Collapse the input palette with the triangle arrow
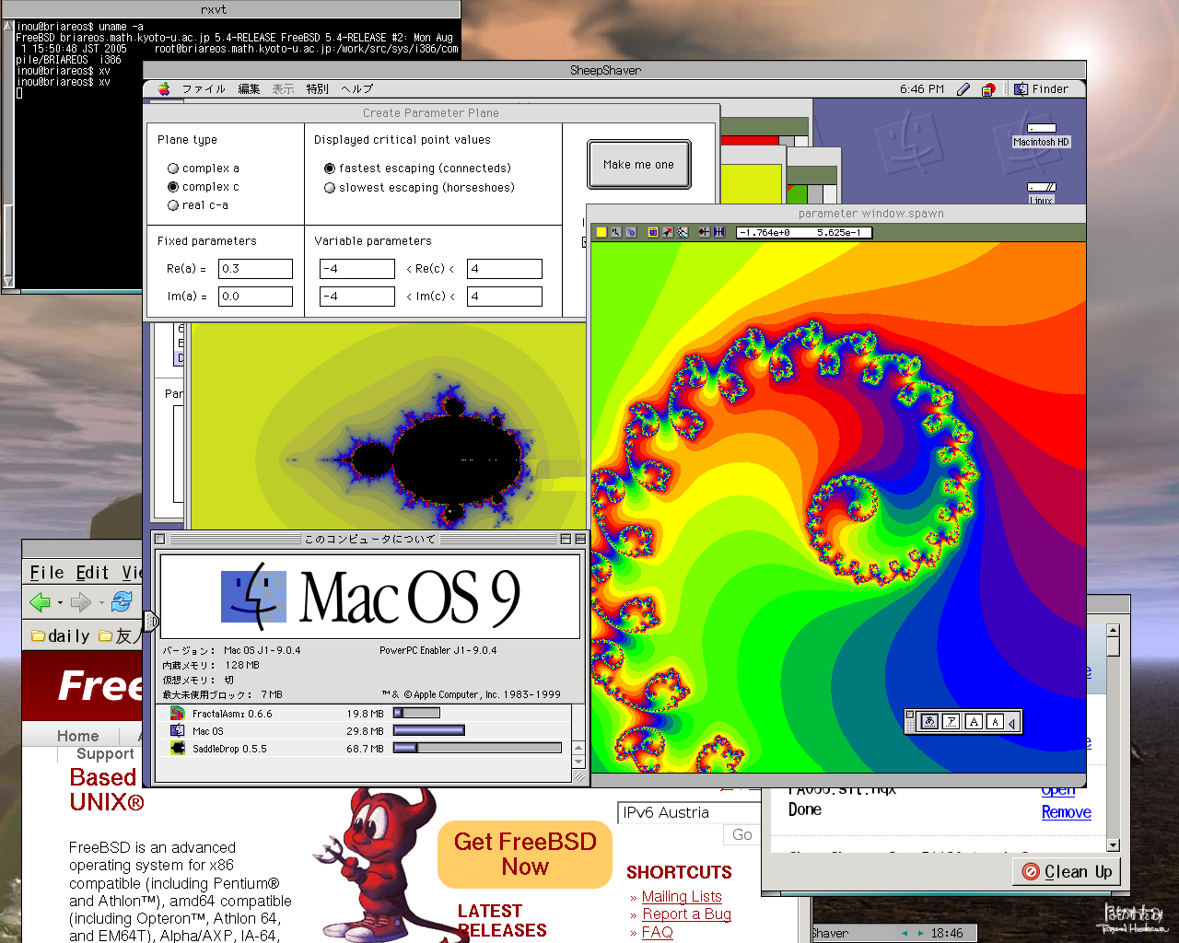This screenshot has width=1179, height=943. coord(1011,723)
